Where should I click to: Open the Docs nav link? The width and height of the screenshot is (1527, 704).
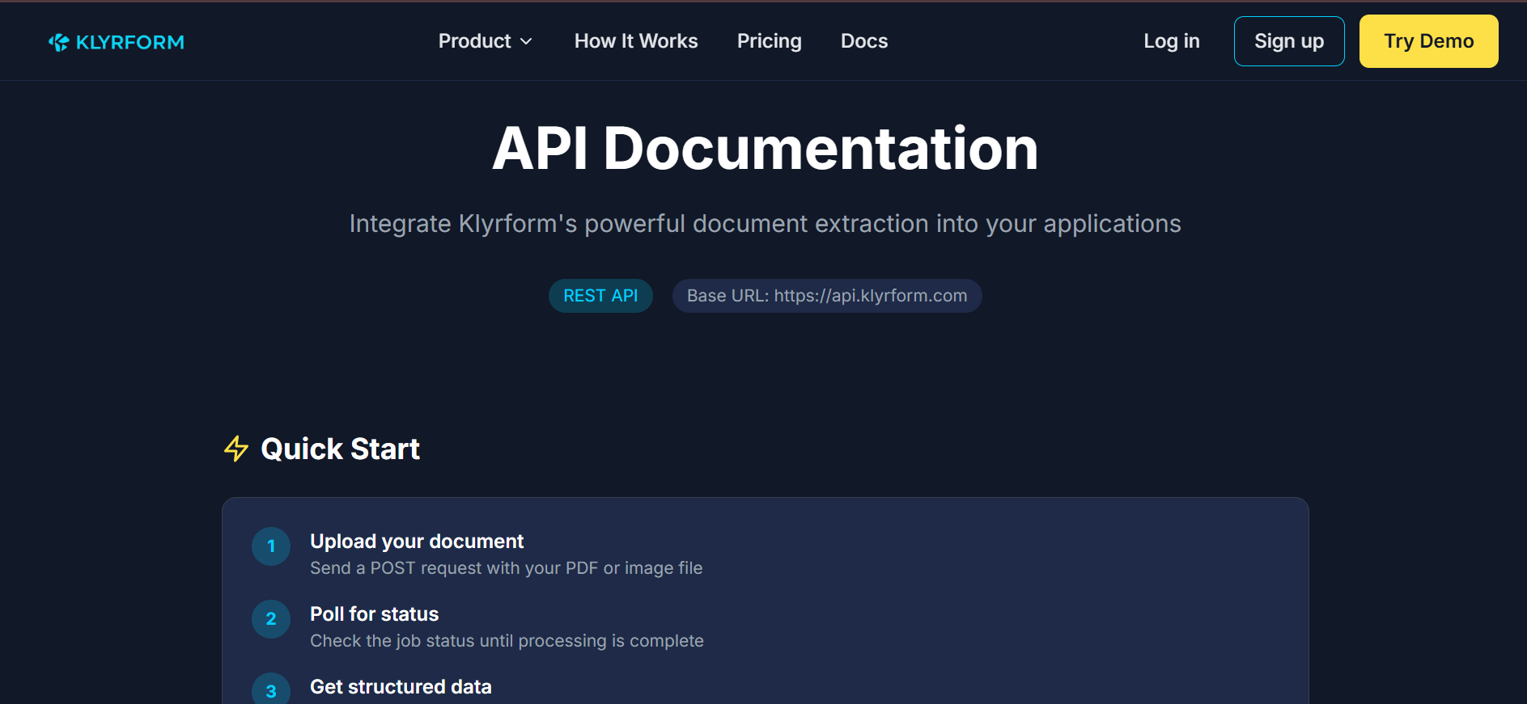point(864,41)
